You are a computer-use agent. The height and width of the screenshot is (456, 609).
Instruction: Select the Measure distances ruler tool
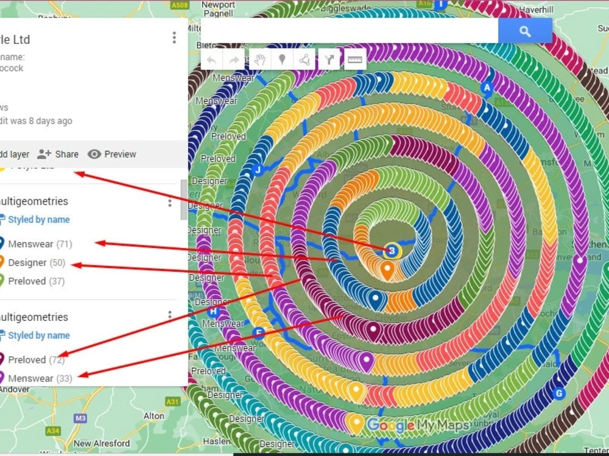355,60
